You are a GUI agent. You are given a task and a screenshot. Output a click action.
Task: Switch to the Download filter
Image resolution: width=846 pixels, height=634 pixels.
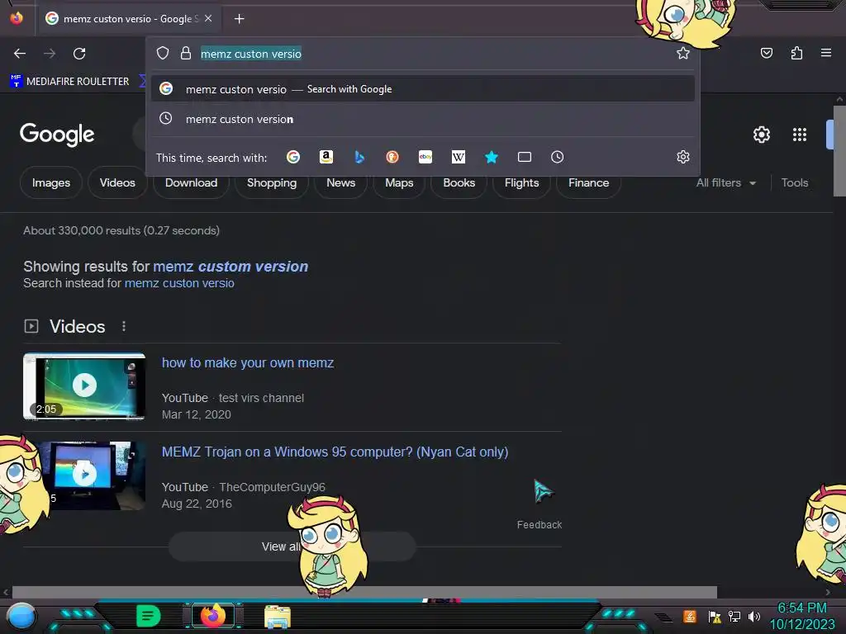click(191, 182)
